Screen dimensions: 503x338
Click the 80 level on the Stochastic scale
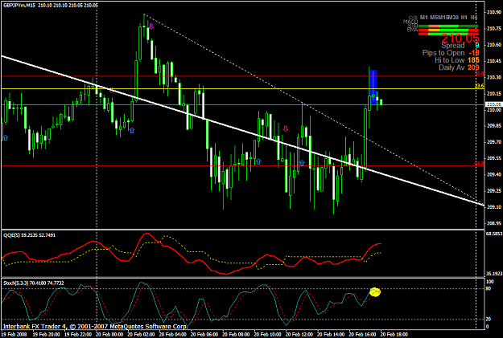pos(489,288)
